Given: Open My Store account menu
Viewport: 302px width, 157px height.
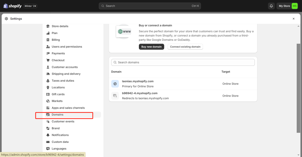Looking at the screenshot, I should tap(287, 6).
